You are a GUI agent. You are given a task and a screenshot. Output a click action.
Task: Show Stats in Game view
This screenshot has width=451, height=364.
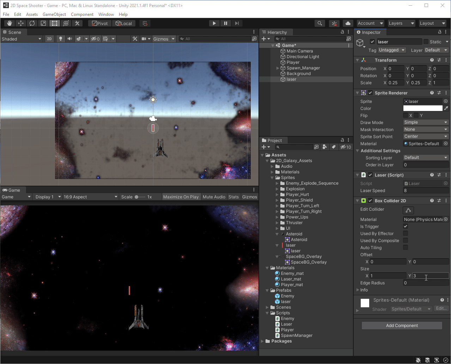[233, 197]
